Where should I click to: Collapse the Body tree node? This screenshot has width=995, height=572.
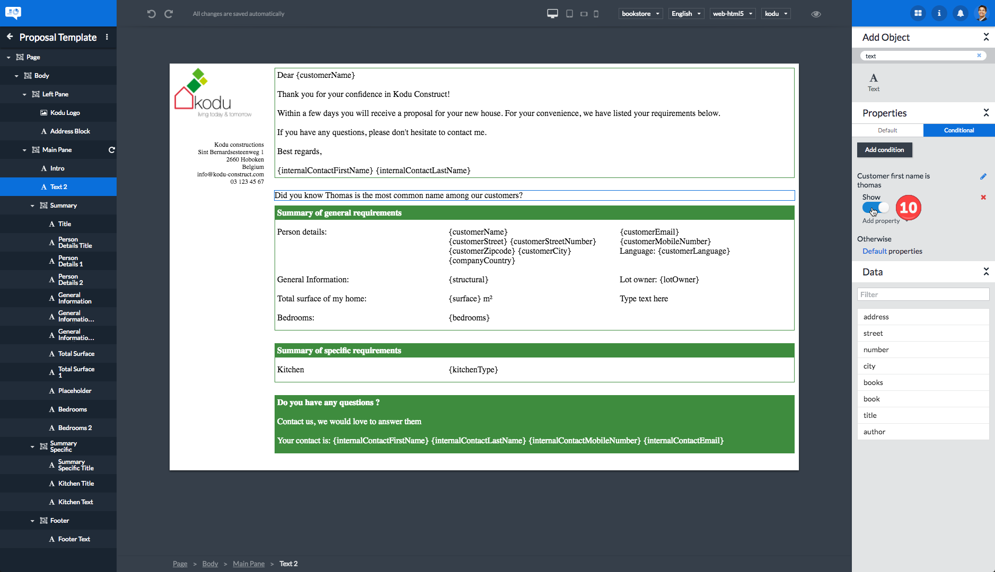(x=16, y=76)
